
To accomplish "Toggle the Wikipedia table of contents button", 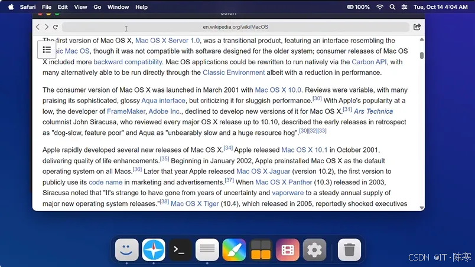I will pyautogui.click(x=47, y=50).
